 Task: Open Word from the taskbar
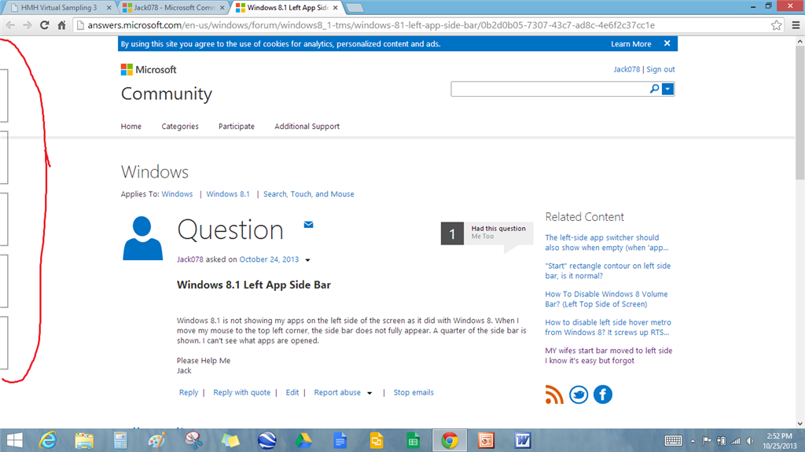pyautogui.click(x=523, y=440)
